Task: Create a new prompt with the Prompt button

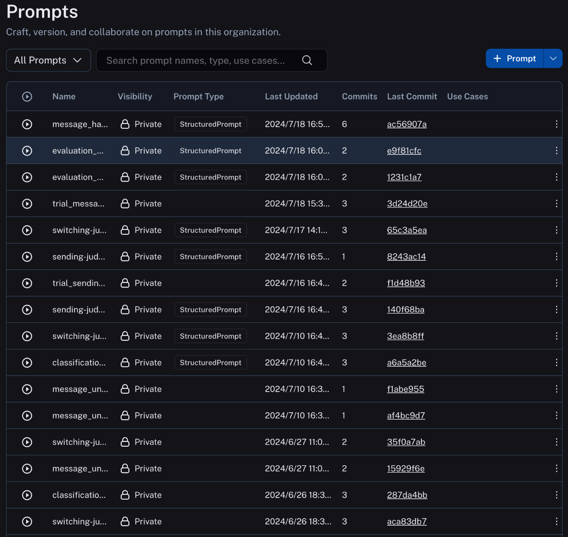Action: [x=514, y=58]
